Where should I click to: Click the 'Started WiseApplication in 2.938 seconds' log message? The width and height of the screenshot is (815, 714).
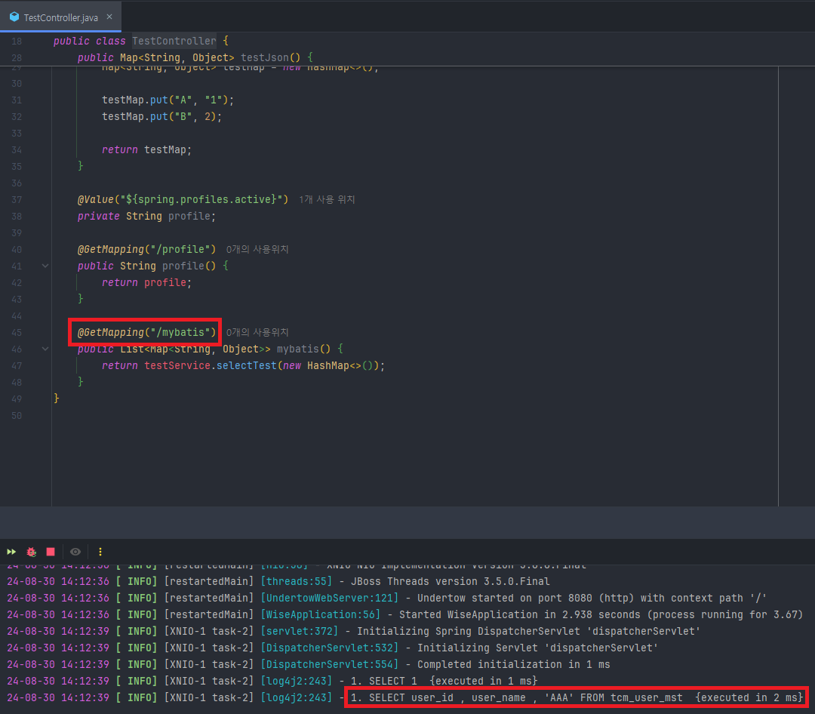tap(601, 614)
